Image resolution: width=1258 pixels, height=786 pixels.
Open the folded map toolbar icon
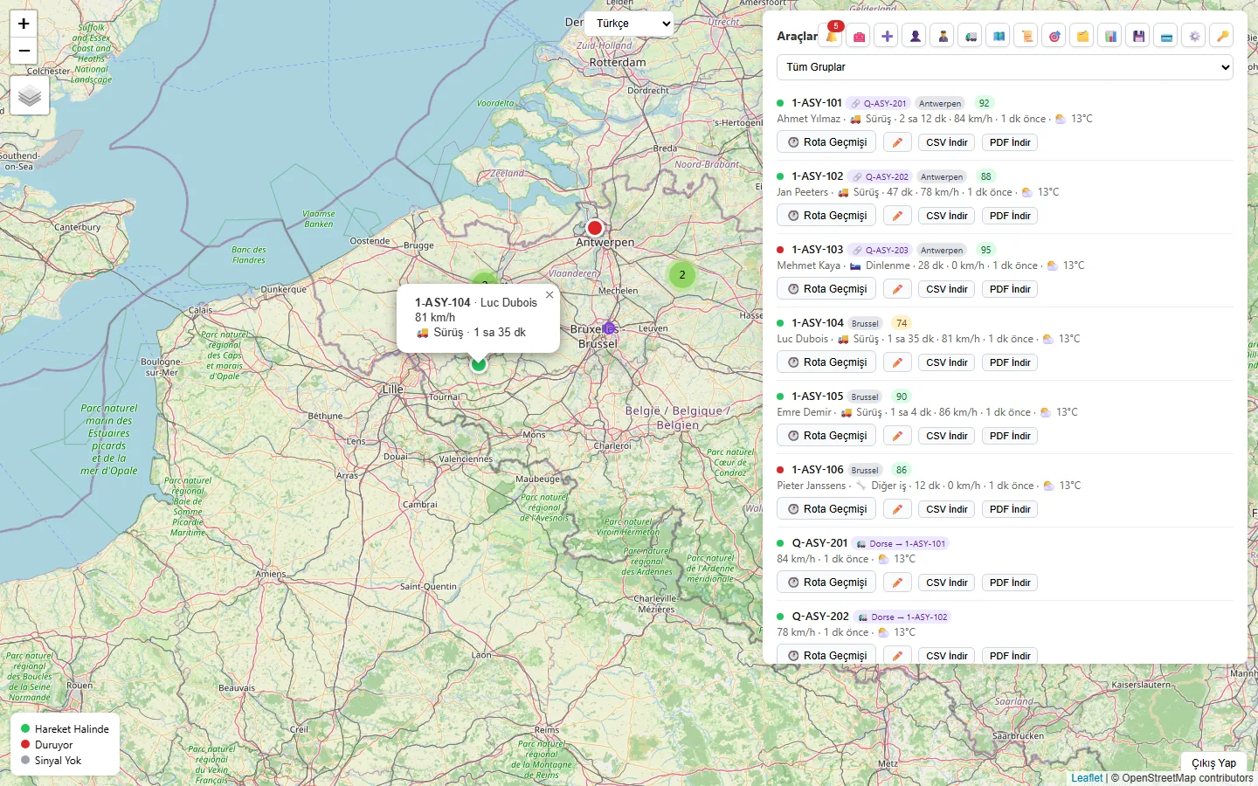point(999,36)
